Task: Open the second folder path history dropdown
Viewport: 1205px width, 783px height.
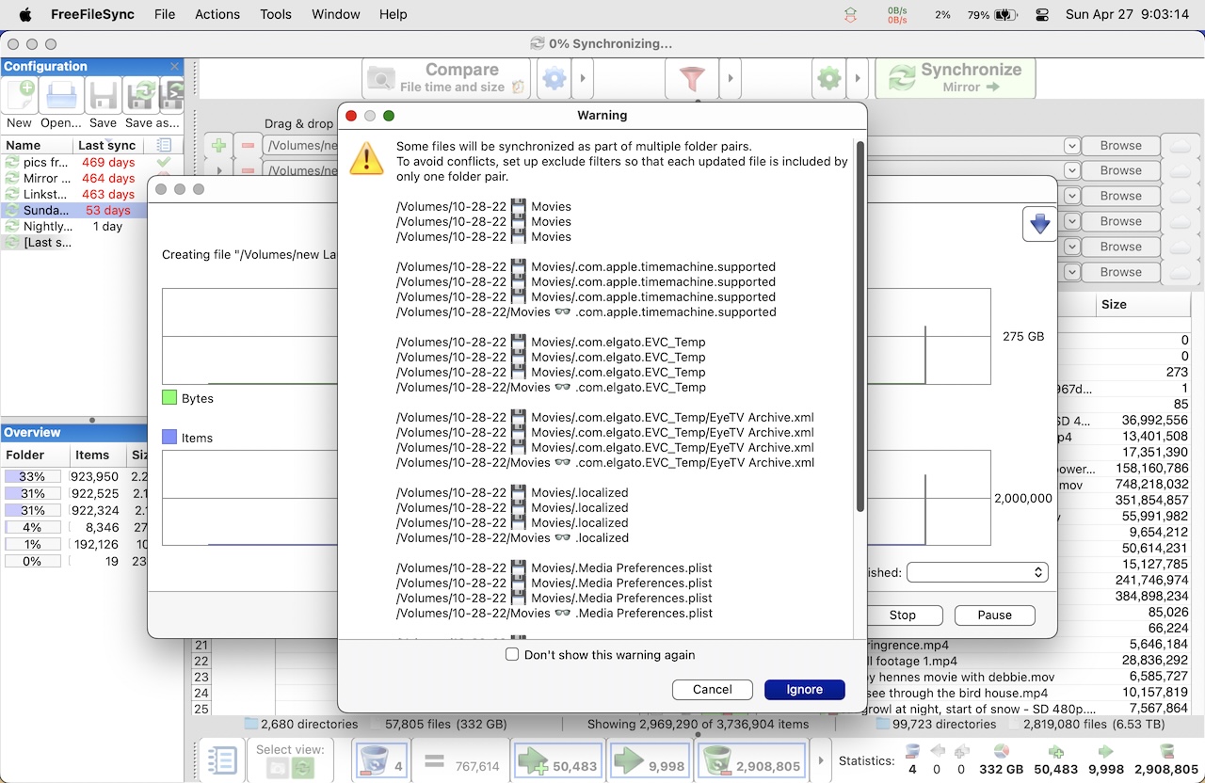Action: (x=1071, y=170)
